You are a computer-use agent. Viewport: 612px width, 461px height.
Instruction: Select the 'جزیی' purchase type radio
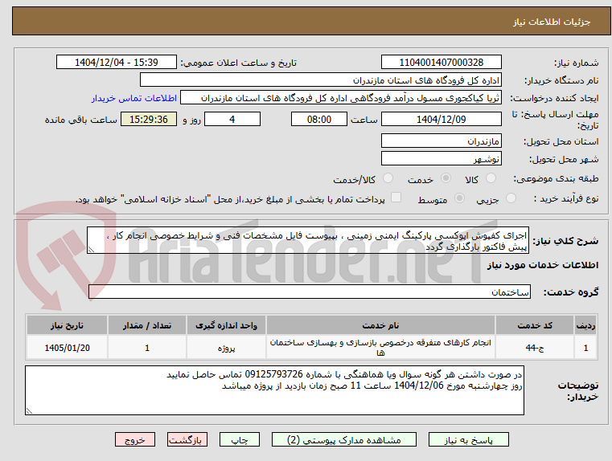tap(511, 198)
